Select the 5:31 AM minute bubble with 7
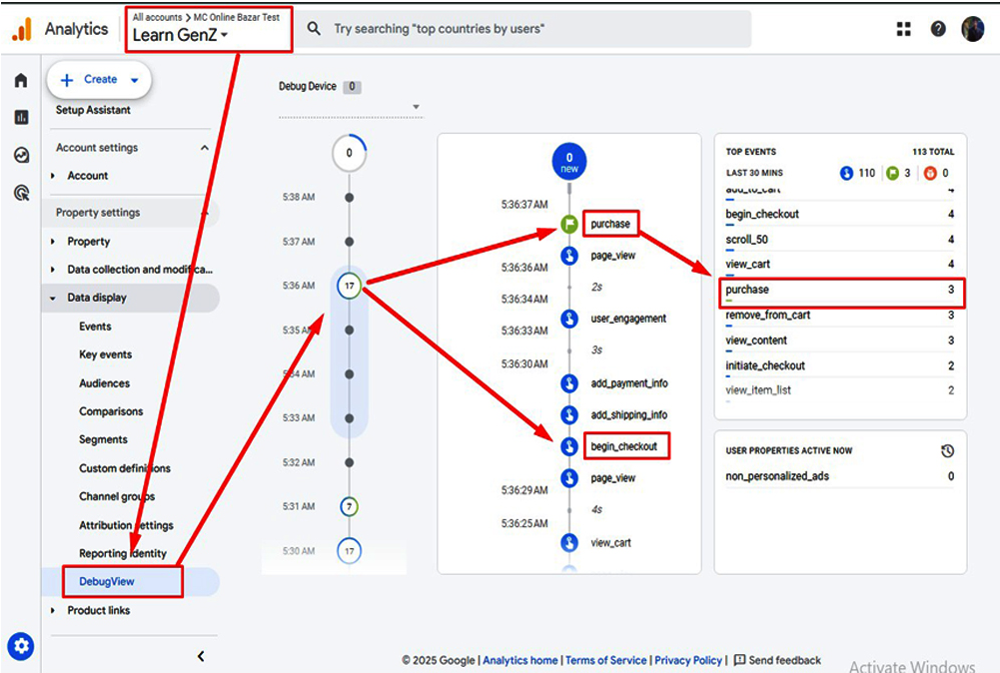 349,506
